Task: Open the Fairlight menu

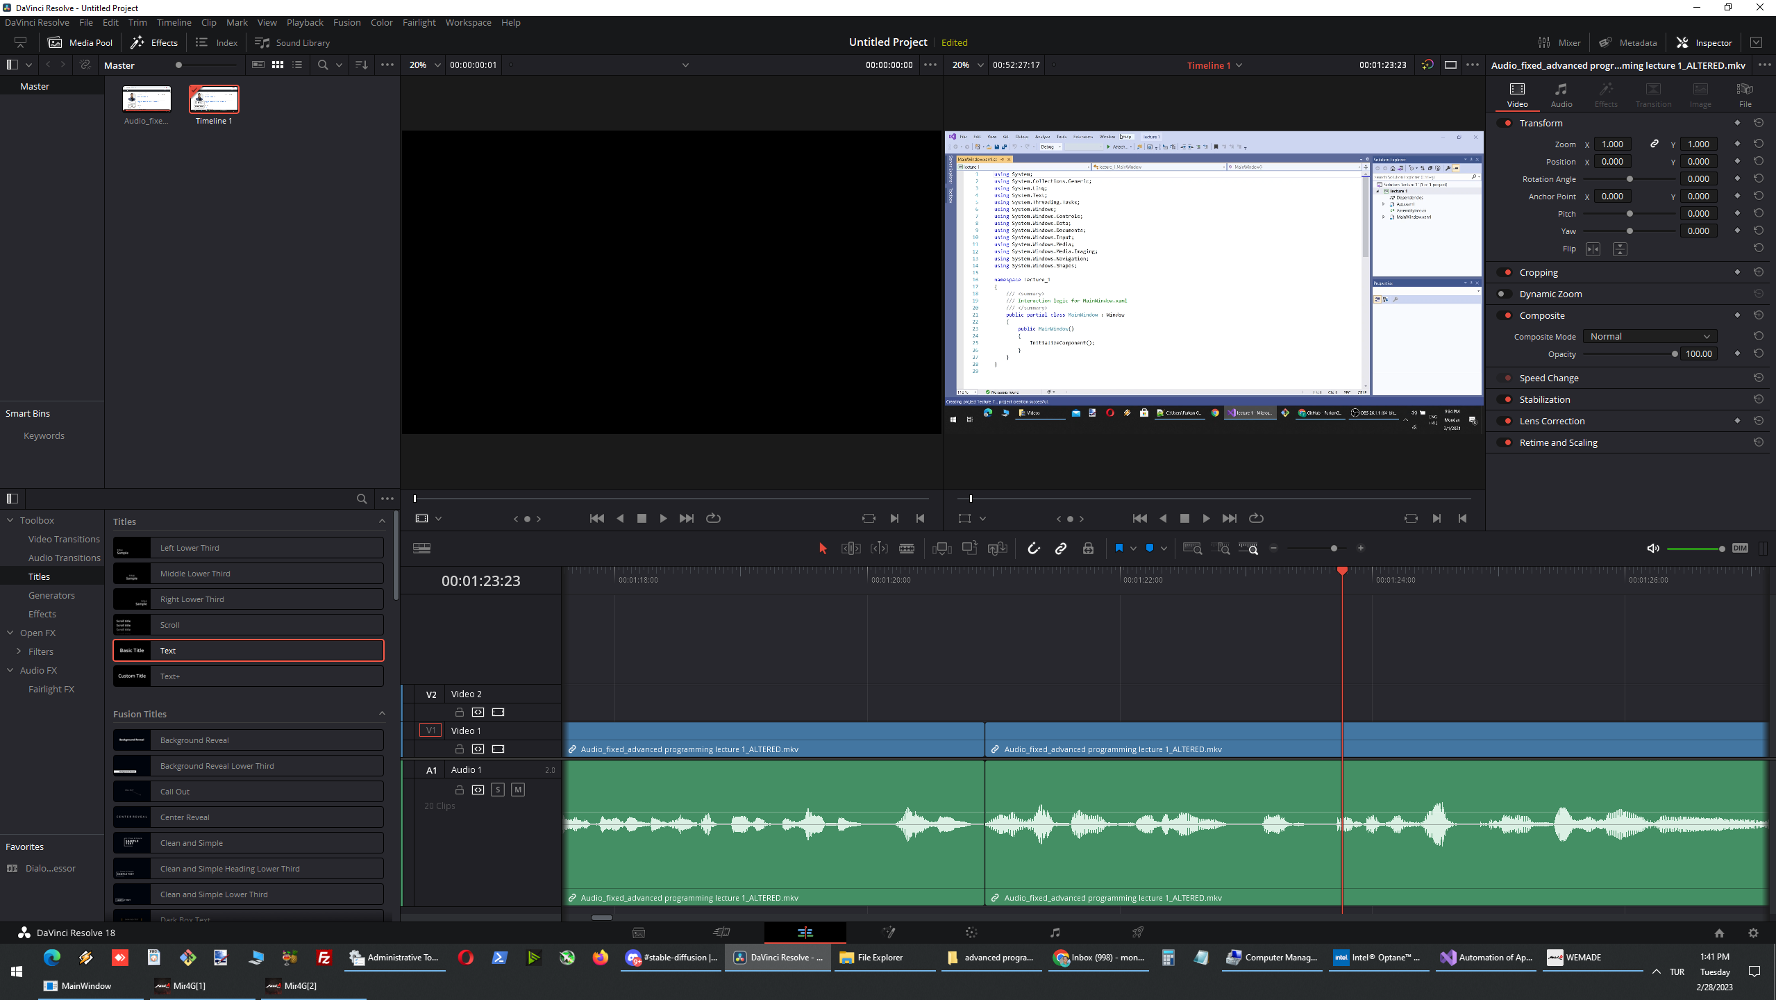Action: coord(419,22)
